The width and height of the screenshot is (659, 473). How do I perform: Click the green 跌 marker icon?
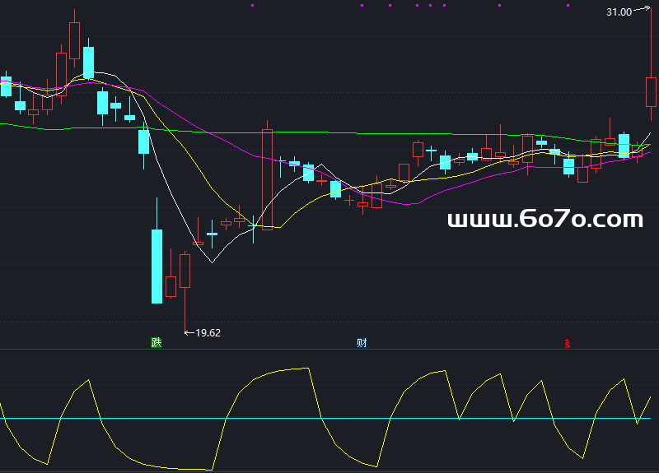(x=157, y=342)
